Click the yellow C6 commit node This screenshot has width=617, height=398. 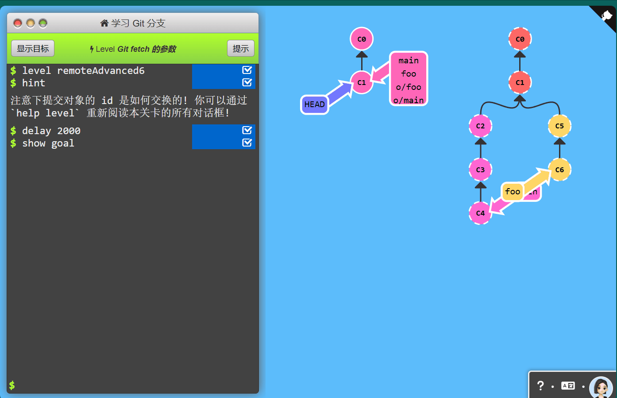click(x=559, y=170)
